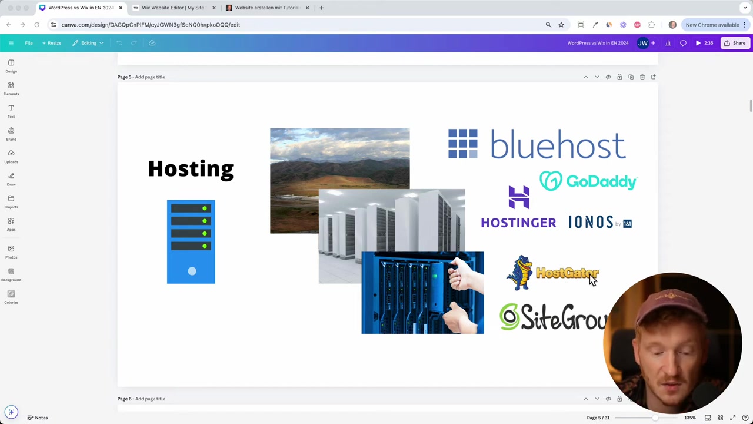Screen dimensions: 753x424
Task: Click the Redo arrow in the toolbar
Action: [x=134, y=43]
